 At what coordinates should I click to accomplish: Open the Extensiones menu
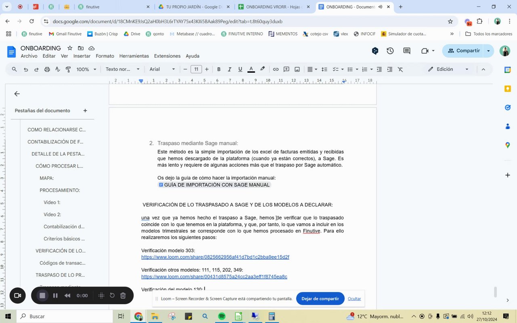(167, 56)
